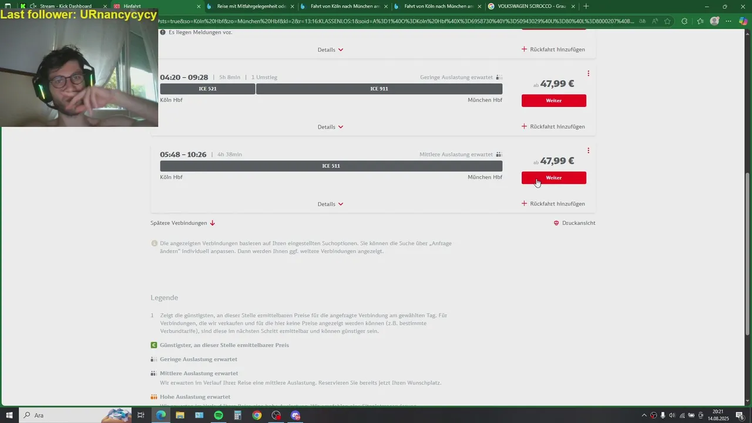Screen dimensions: 752x423
Task: Click the 1 Umstieg label
Action: click(264, 77)
